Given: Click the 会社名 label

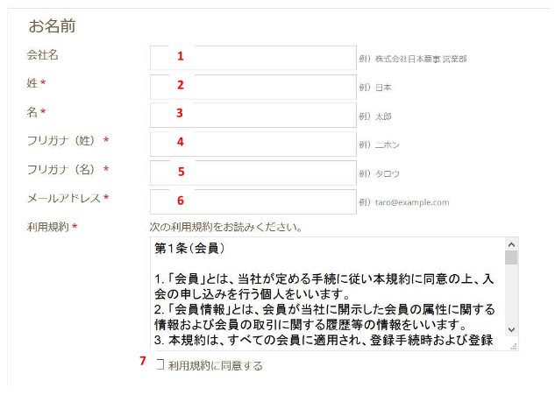Looking at the screenshot, I should [42, 55].
